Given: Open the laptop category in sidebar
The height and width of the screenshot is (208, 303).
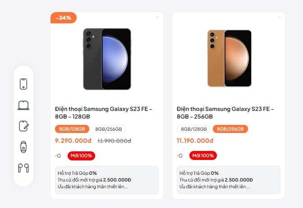Looking at the screenshot, I should pyautogui.click(x=23, y=105).
